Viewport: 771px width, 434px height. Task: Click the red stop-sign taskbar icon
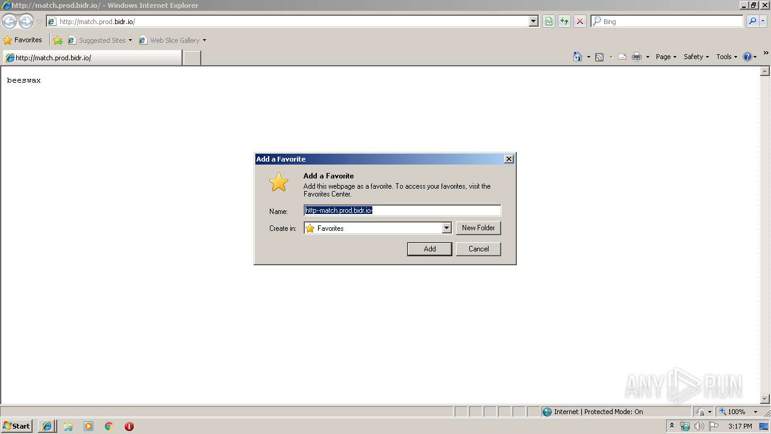pos(129,426)
